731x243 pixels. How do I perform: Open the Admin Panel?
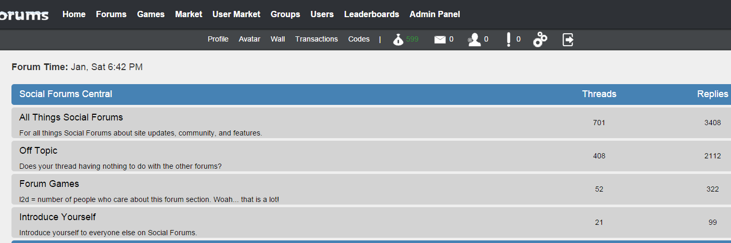(x=435, y=15)
